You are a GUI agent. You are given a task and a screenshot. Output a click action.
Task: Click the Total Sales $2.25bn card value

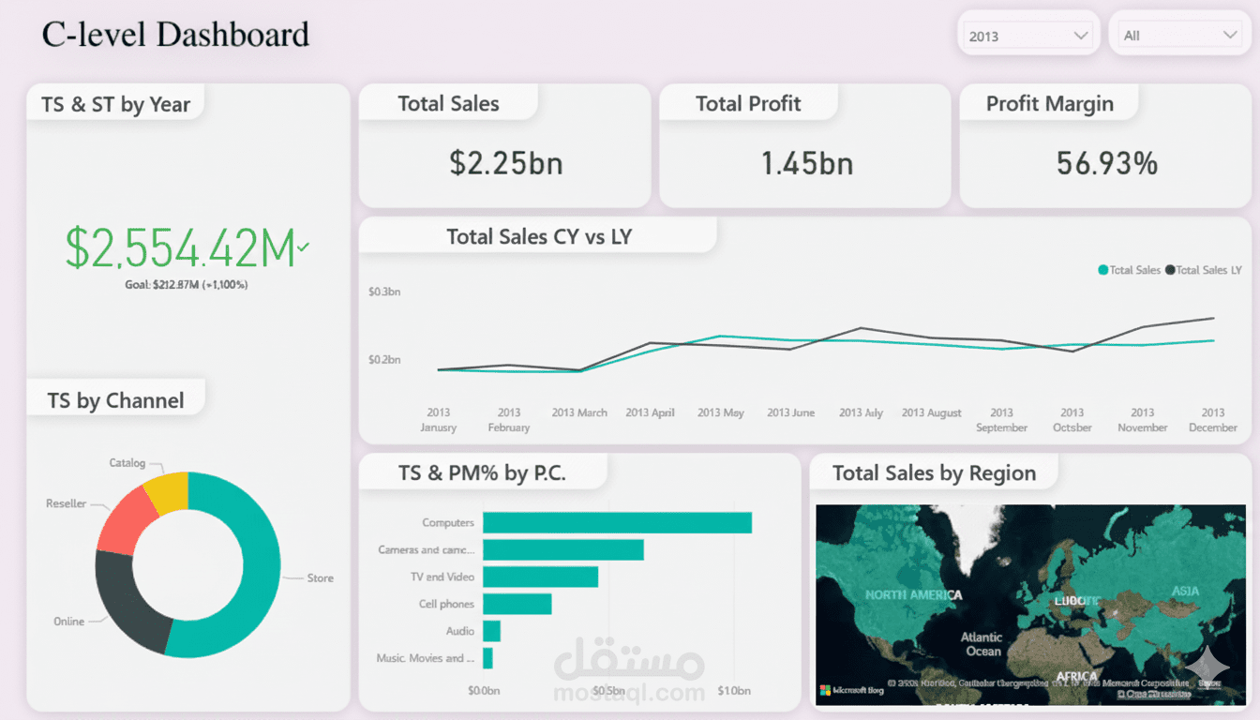[506, 163]
